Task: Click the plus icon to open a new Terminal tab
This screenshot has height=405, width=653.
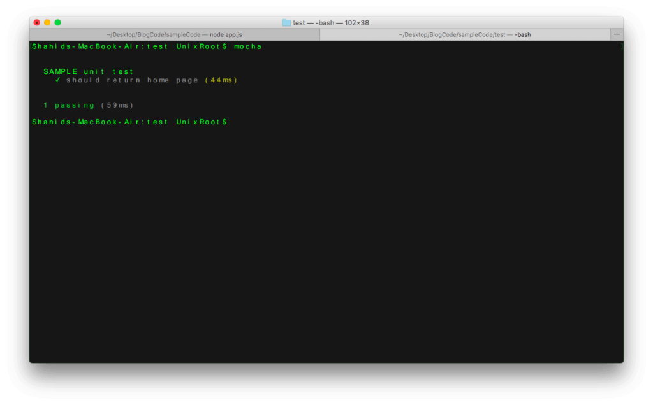Action: 617,34
